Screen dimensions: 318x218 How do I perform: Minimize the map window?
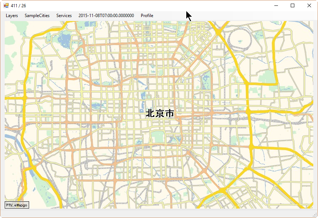coord(276,5)
